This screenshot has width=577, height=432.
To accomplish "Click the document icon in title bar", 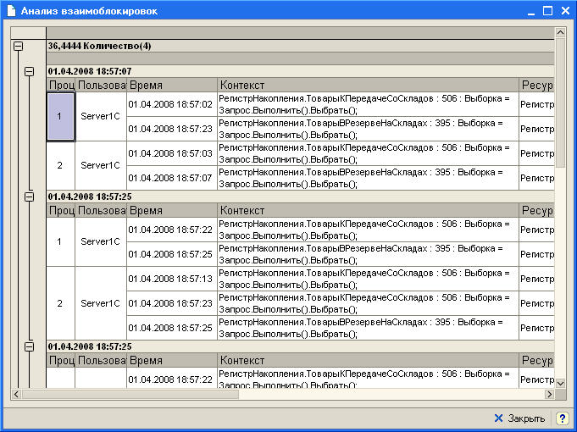I will coord(11,11).
